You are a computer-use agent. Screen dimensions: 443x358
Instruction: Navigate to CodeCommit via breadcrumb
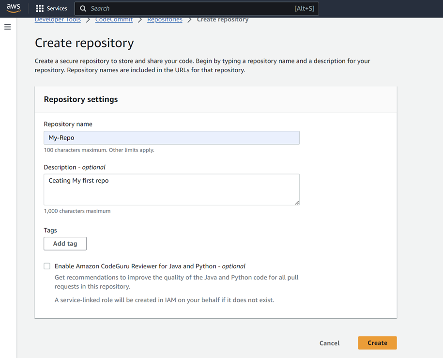pyautogui.click(x=114, y=19)
